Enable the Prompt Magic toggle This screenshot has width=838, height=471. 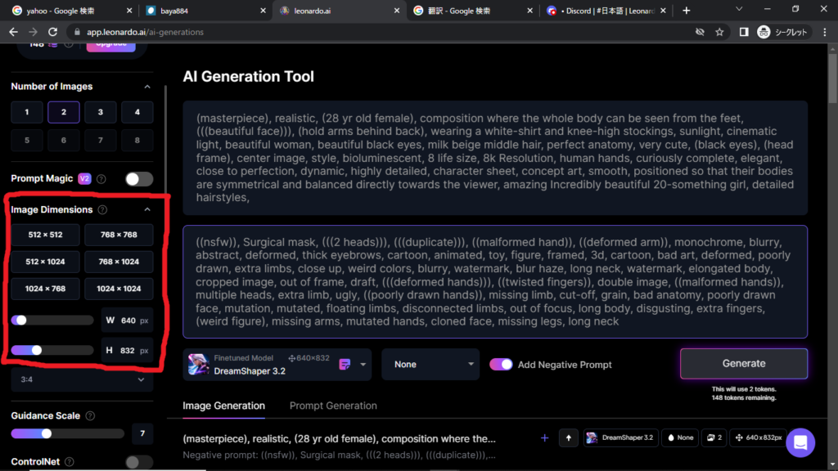(x=138, y=179)
